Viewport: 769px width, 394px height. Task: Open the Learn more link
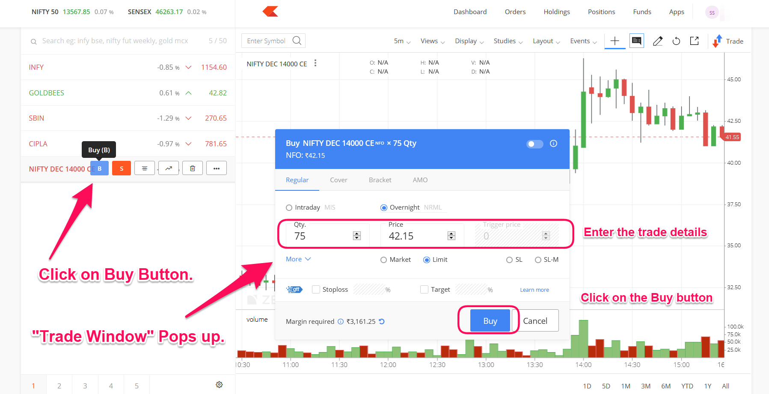[534, 290]
